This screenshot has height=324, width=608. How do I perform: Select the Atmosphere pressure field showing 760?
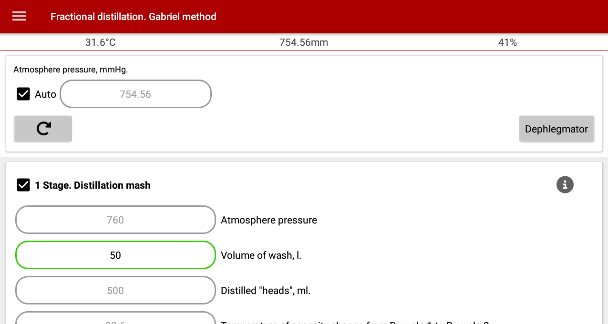[115, 220]
